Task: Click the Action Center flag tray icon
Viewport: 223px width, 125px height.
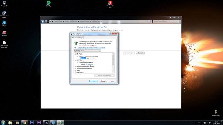Action: pos(210,123)
